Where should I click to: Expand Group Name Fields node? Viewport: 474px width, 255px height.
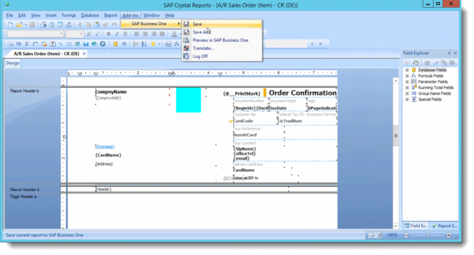point(407,94)
